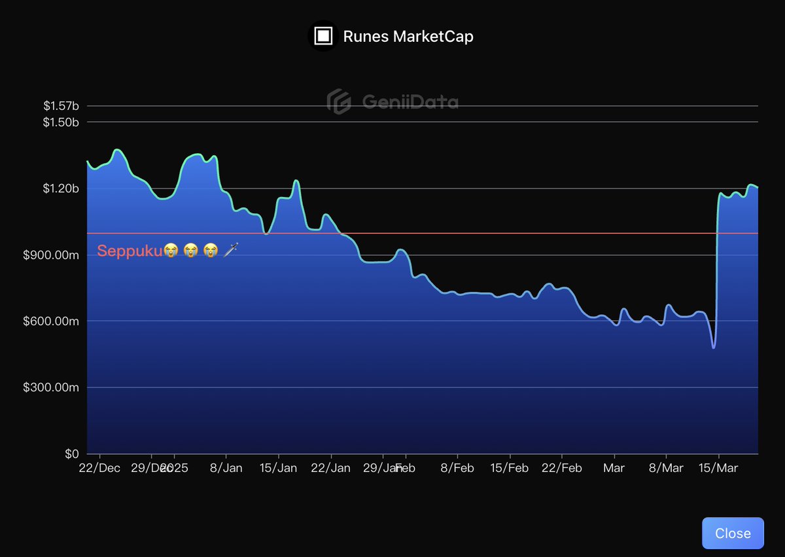Screen dimensions: 785x557
Task: Click the $0 axis label
Action: 71,454
